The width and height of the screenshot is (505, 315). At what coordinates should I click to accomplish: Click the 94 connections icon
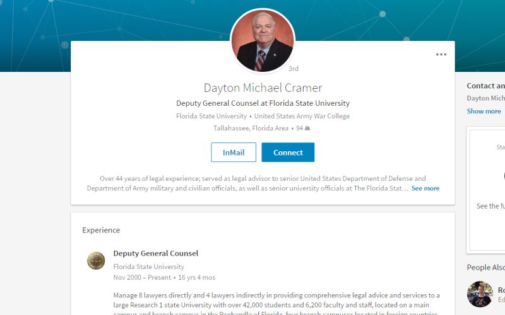pos(307,129)
